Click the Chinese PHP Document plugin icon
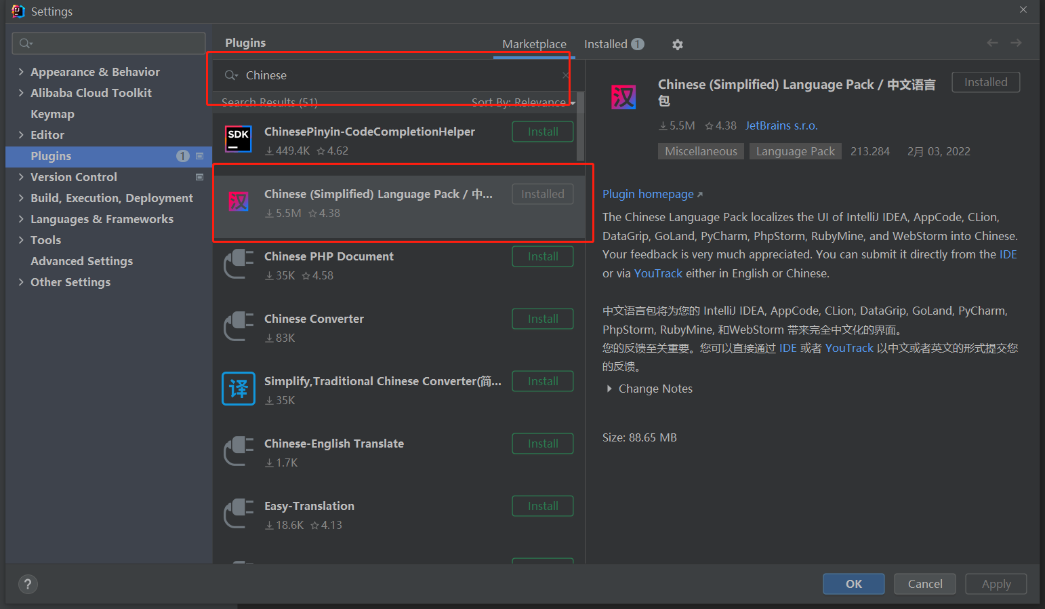The image size is (1045, 609). 238,264
